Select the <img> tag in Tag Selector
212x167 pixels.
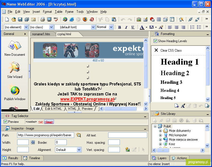pos(49,122)
